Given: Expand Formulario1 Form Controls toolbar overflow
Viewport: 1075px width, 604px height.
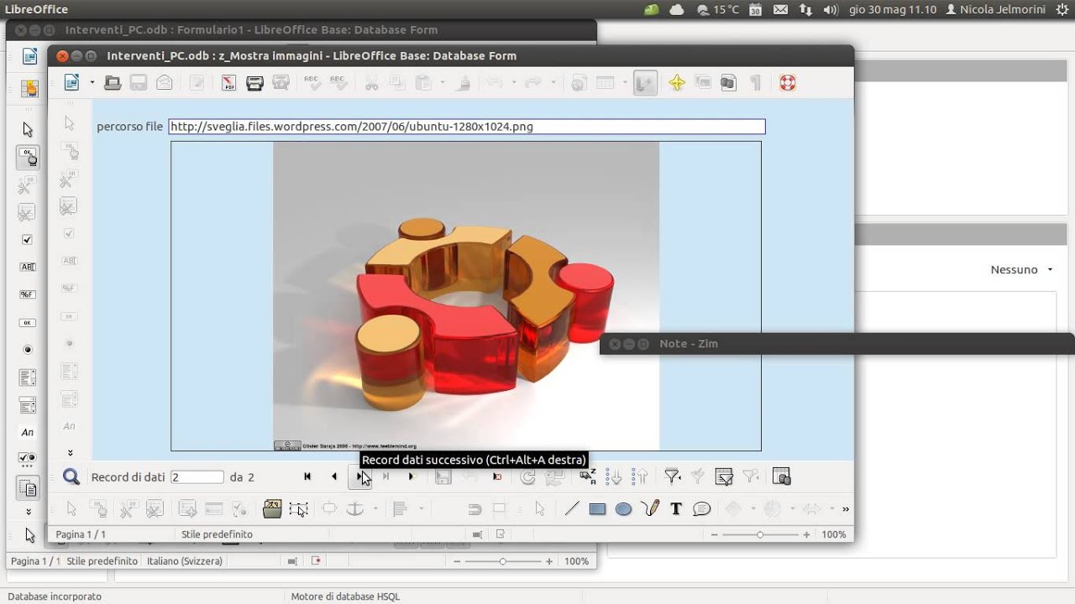Looking at the screenshot, I should [x=28, y=512].
